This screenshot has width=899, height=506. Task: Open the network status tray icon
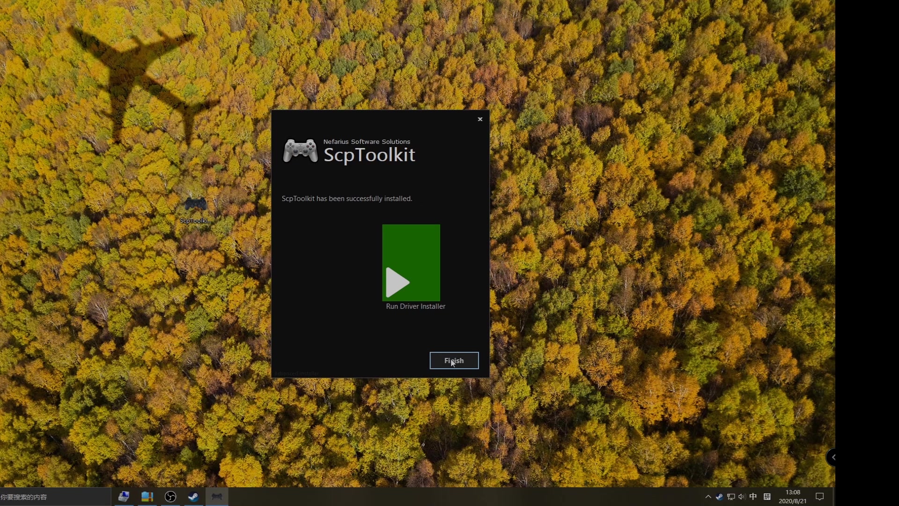click(731, 497)
